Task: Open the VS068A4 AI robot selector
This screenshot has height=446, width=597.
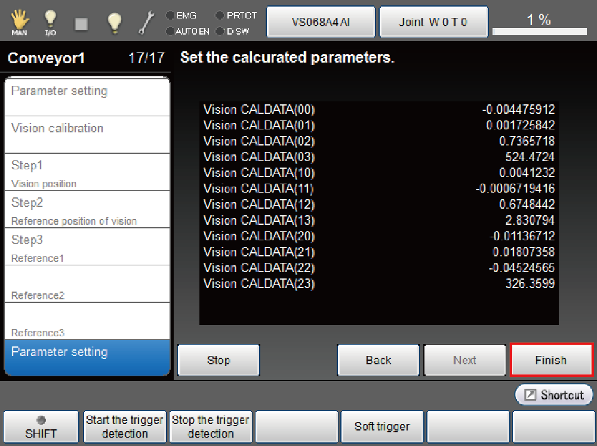Action: point(321,22)
